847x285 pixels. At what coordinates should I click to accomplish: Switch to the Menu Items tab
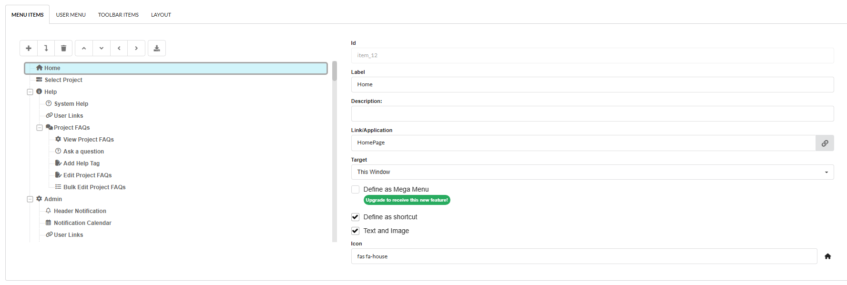pos(28,15)
